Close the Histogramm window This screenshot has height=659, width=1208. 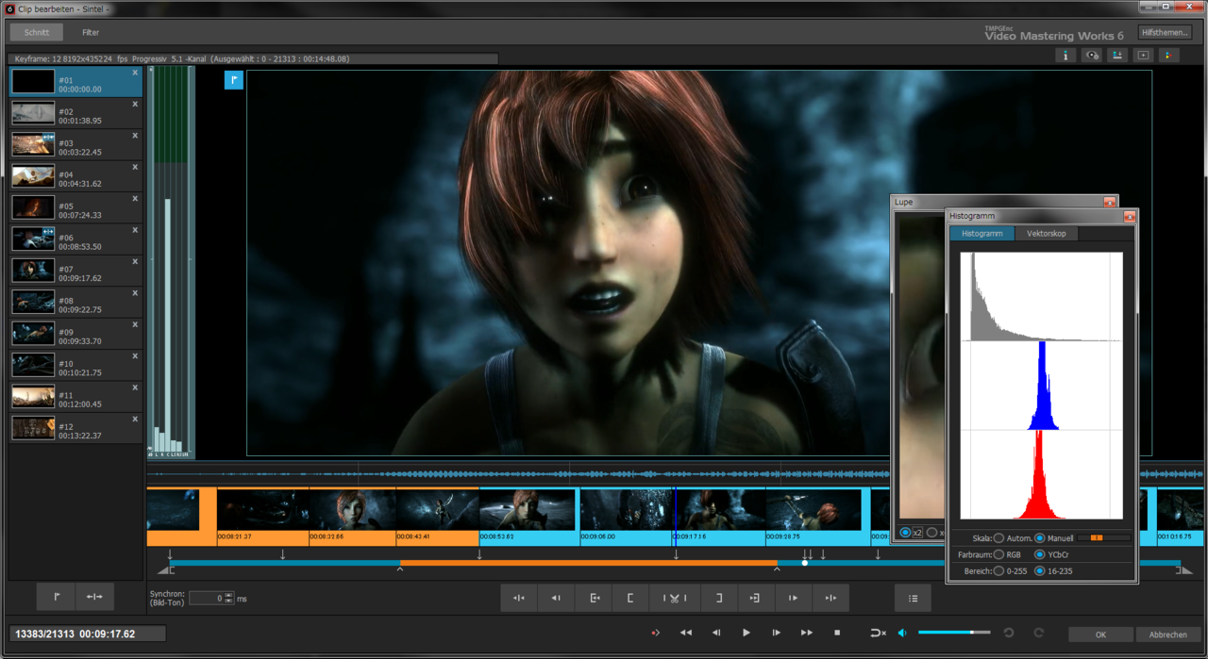[x=1129, y=216]
